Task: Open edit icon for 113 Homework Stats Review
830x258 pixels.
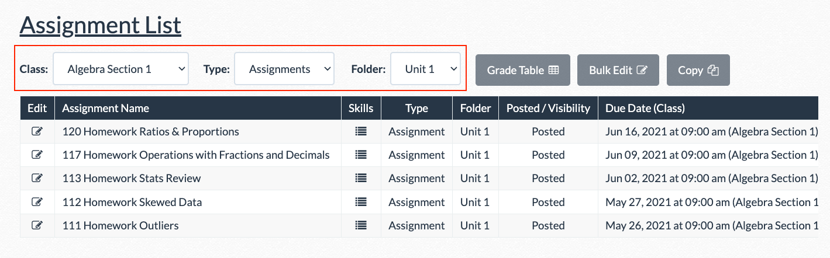Action: pyautogui.click(x=37, y=178)
